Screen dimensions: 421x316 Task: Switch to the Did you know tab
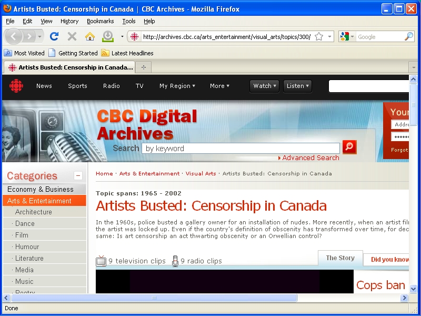[x=389, y=259]
